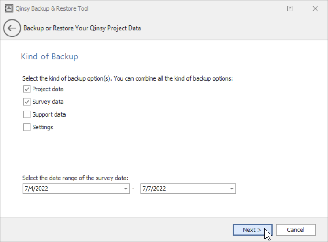
Task: Click the "Project data" label text
Action: (48, 89)
